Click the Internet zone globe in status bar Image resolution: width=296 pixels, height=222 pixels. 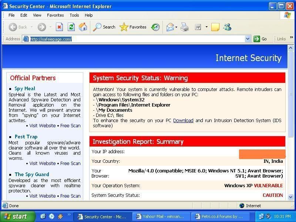point(242,206)
